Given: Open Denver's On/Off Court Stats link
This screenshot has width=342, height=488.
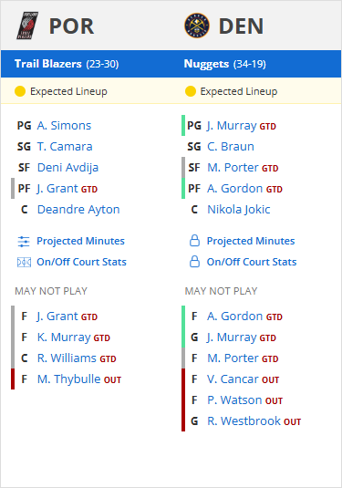Looking at the screenshot, I should click(x=252, y=262).
